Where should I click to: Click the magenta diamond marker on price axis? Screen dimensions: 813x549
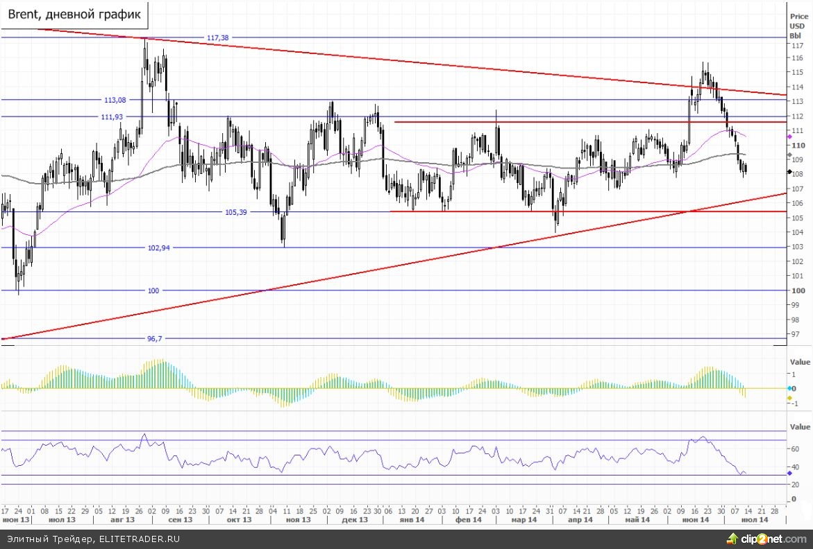[x=789, y=137]
